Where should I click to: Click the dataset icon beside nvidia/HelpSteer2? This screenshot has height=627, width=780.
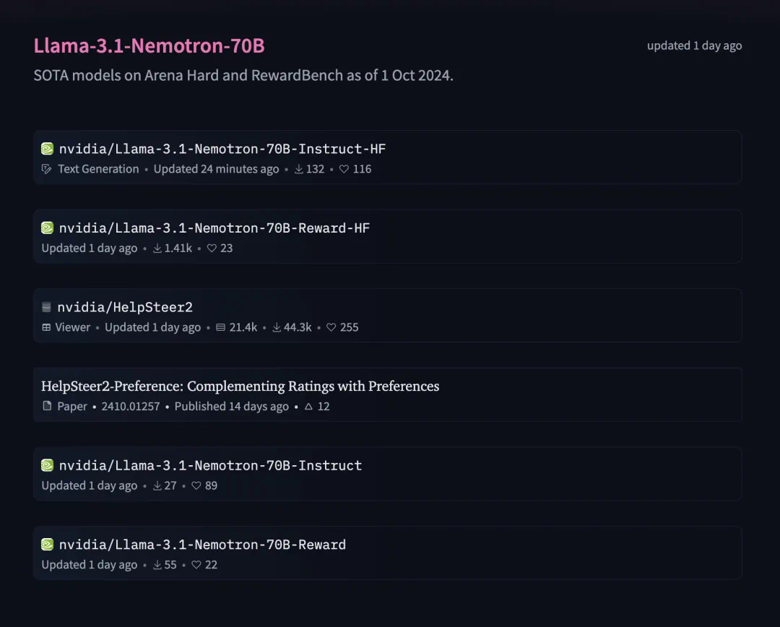(x=46, y=308)
